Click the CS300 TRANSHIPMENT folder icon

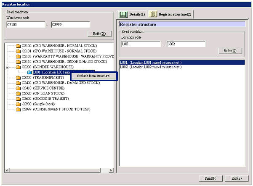[x=18, y=78]
